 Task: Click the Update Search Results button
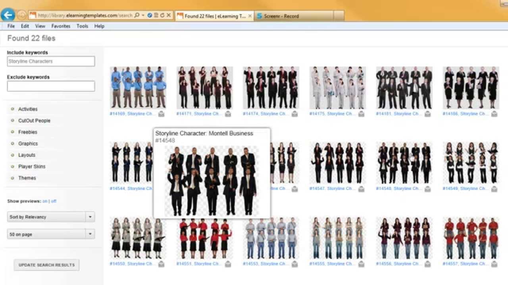coord(46,265)
